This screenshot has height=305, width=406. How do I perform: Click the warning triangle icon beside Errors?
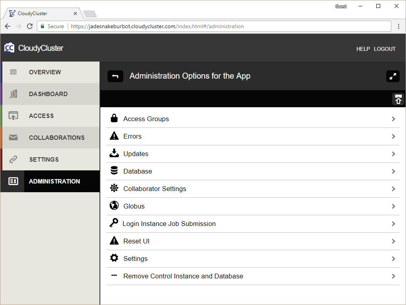pyautogui.click(x=114, y=136)
